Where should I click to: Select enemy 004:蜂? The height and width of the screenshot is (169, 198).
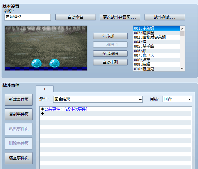pos(157,42)
